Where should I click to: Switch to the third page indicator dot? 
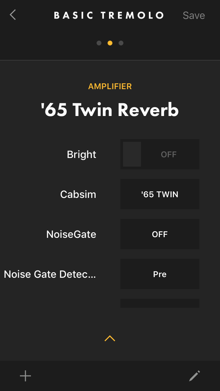[x=121, y=43]
